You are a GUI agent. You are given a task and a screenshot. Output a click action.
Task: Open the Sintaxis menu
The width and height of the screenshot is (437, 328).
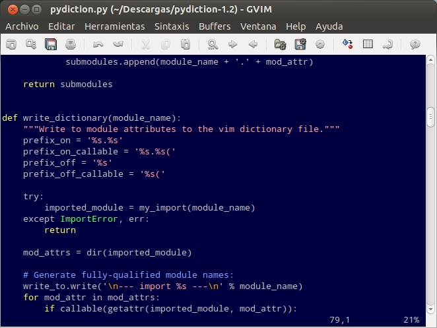[172, 26]
